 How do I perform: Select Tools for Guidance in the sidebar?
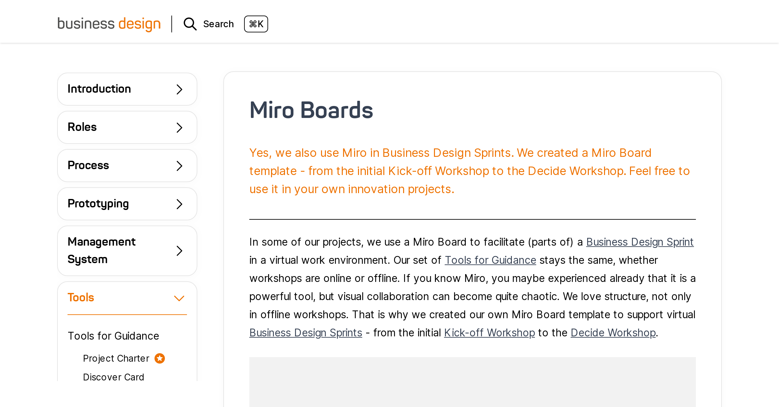113,336
